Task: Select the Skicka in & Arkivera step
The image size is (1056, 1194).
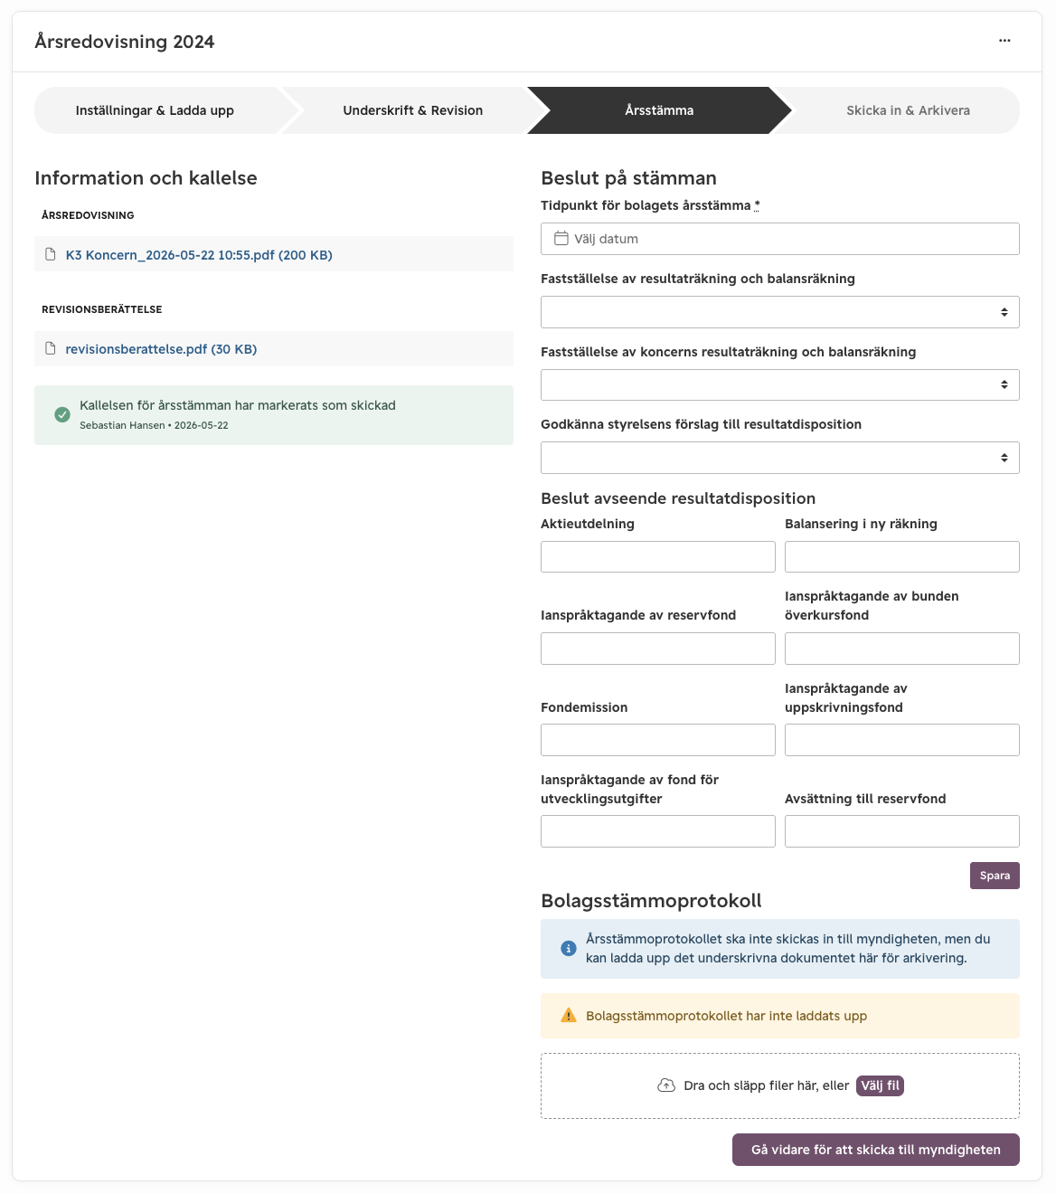Action: pos(908,110)
